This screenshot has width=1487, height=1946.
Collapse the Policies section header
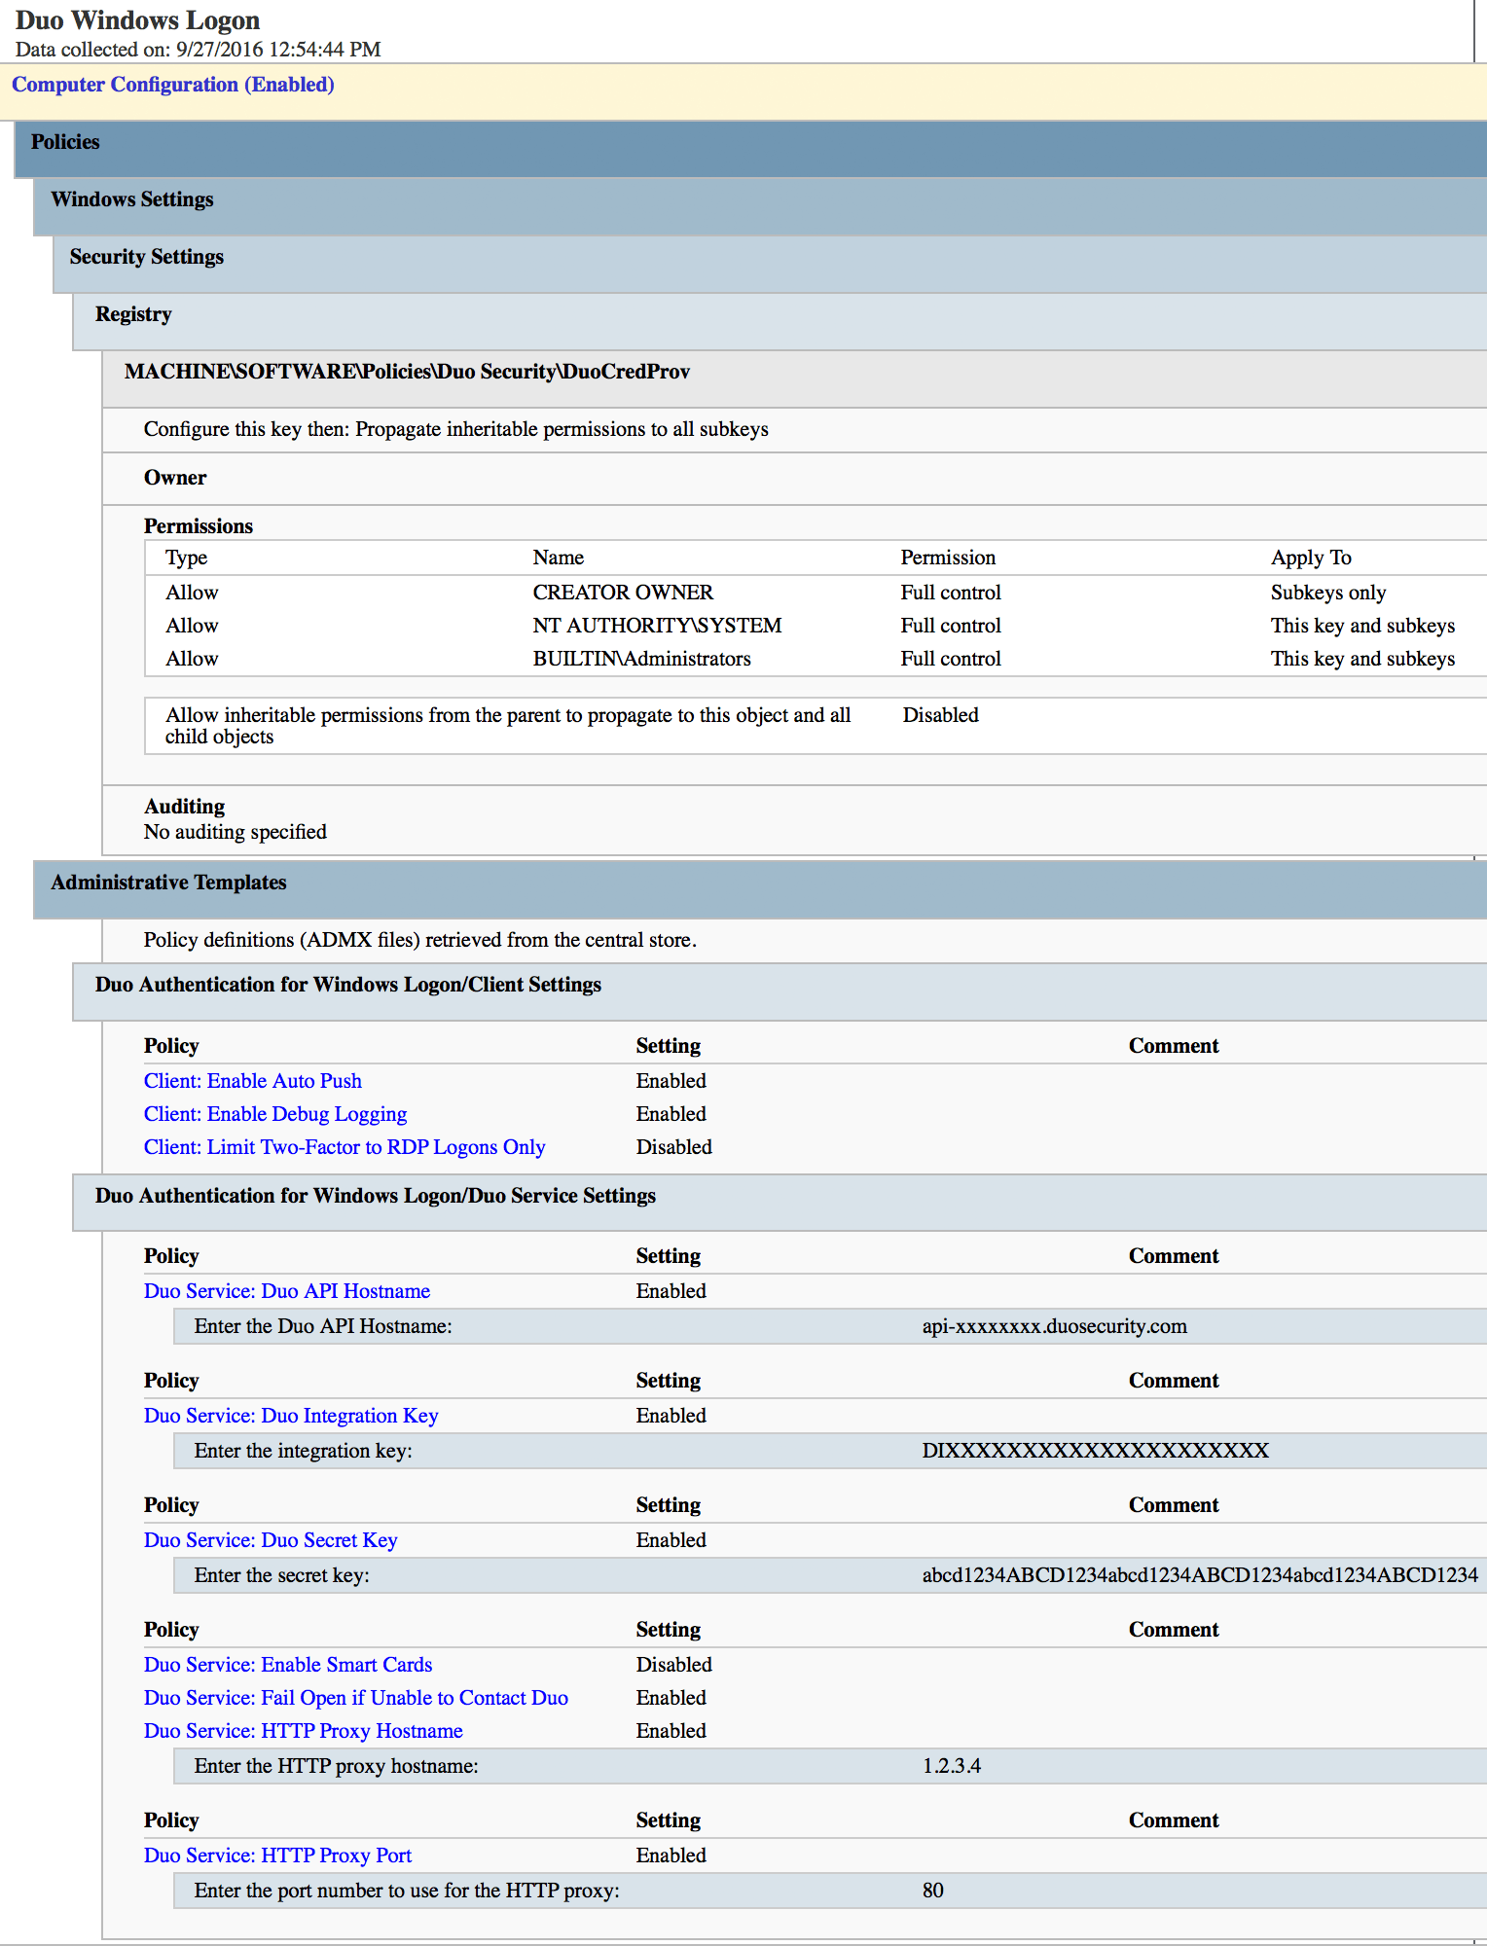tap(65, 142)
